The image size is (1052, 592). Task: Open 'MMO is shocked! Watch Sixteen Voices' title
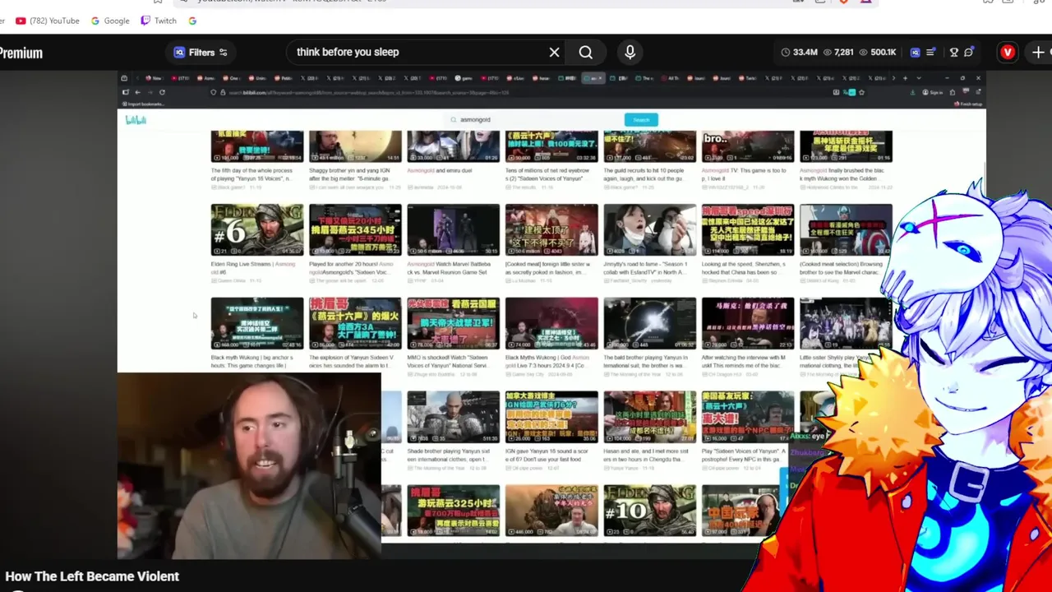coord(453,362)
